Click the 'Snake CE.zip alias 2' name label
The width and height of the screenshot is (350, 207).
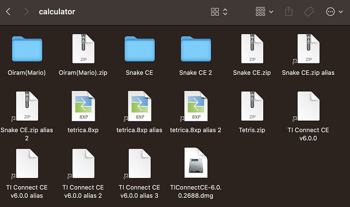point(27,134)
